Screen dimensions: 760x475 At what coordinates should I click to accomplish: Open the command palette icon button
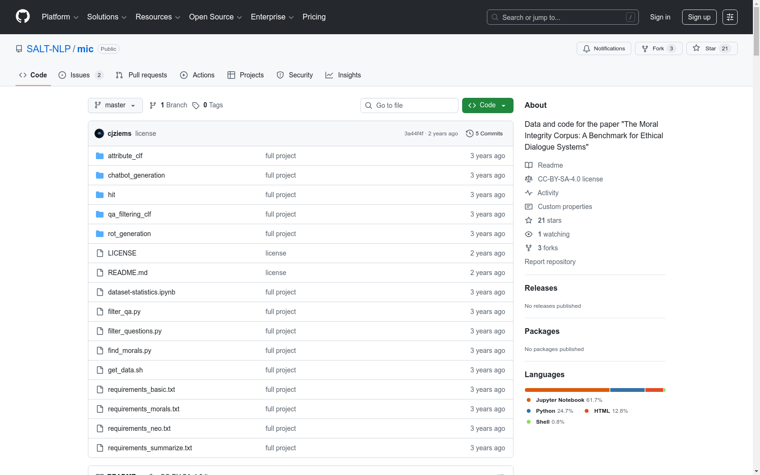pyautogui.click(x=730, y=17)
